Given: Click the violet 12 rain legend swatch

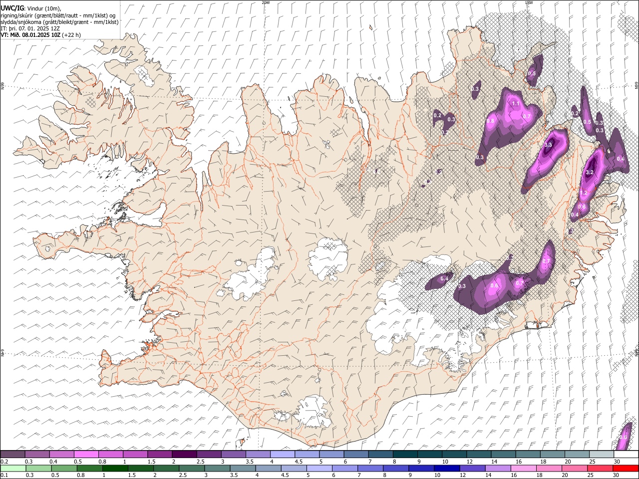Looking at the screenshot, I should (472, 468).
